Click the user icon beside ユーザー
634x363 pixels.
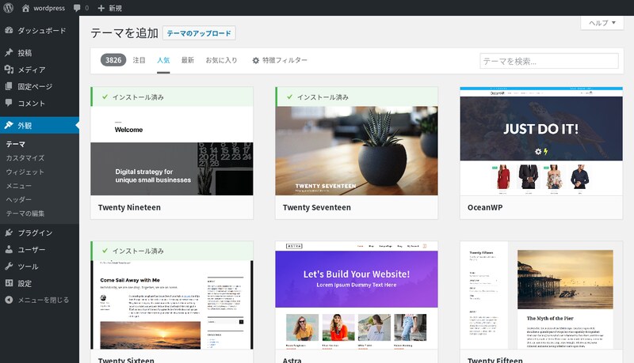[x=9, y=250]
